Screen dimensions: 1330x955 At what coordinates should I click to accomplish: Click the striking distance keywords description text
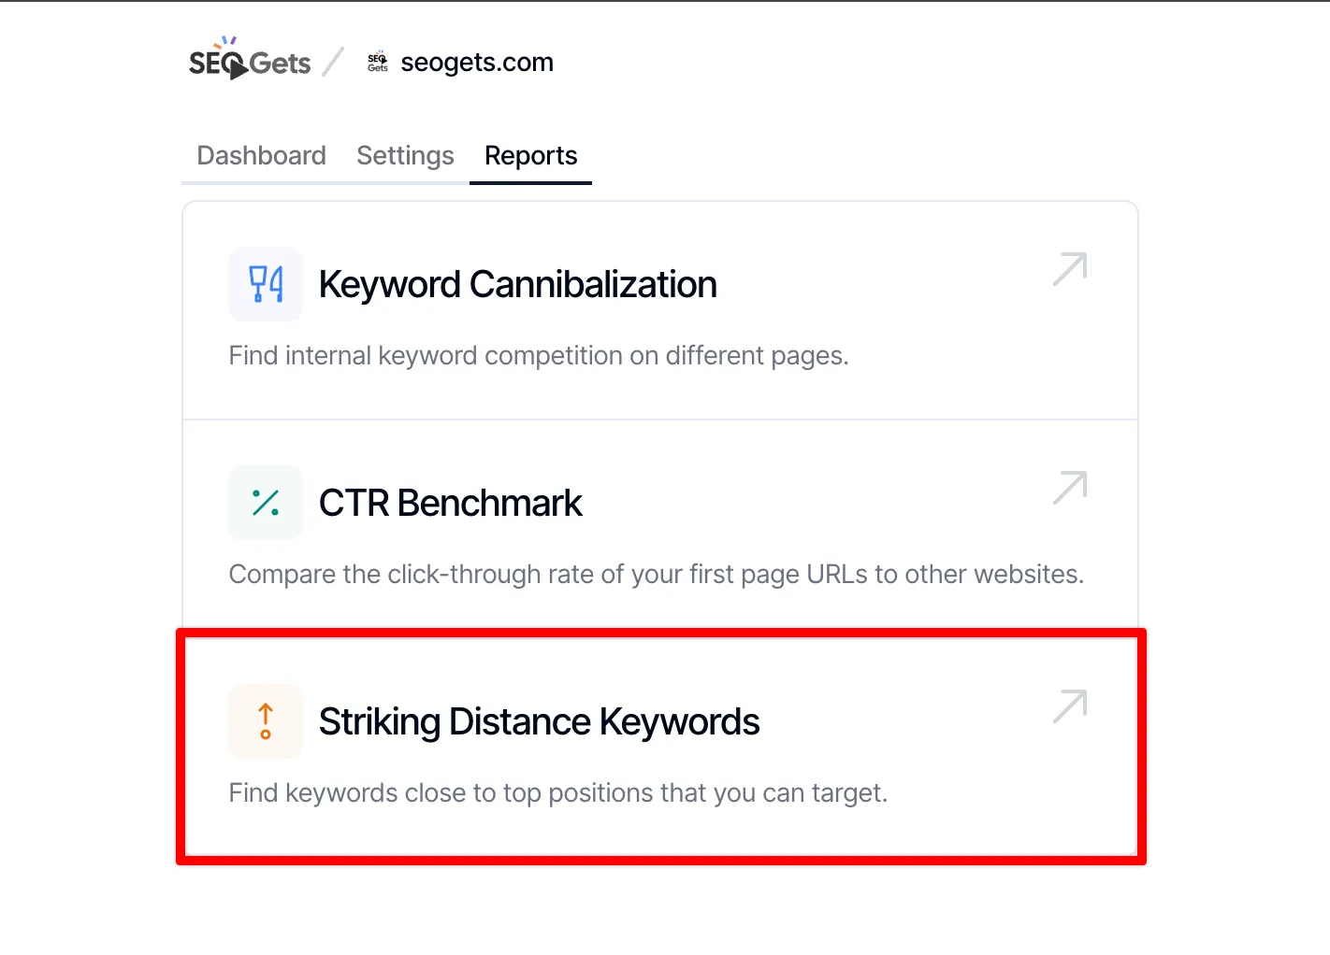click(557, 792)
